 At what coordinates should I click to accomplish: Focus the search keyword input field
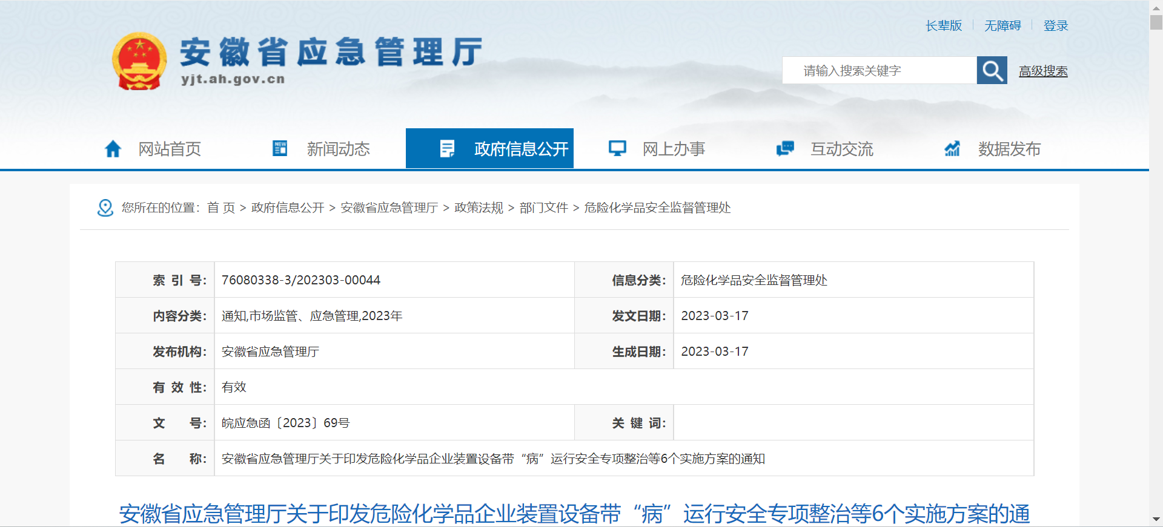(878, 71)
